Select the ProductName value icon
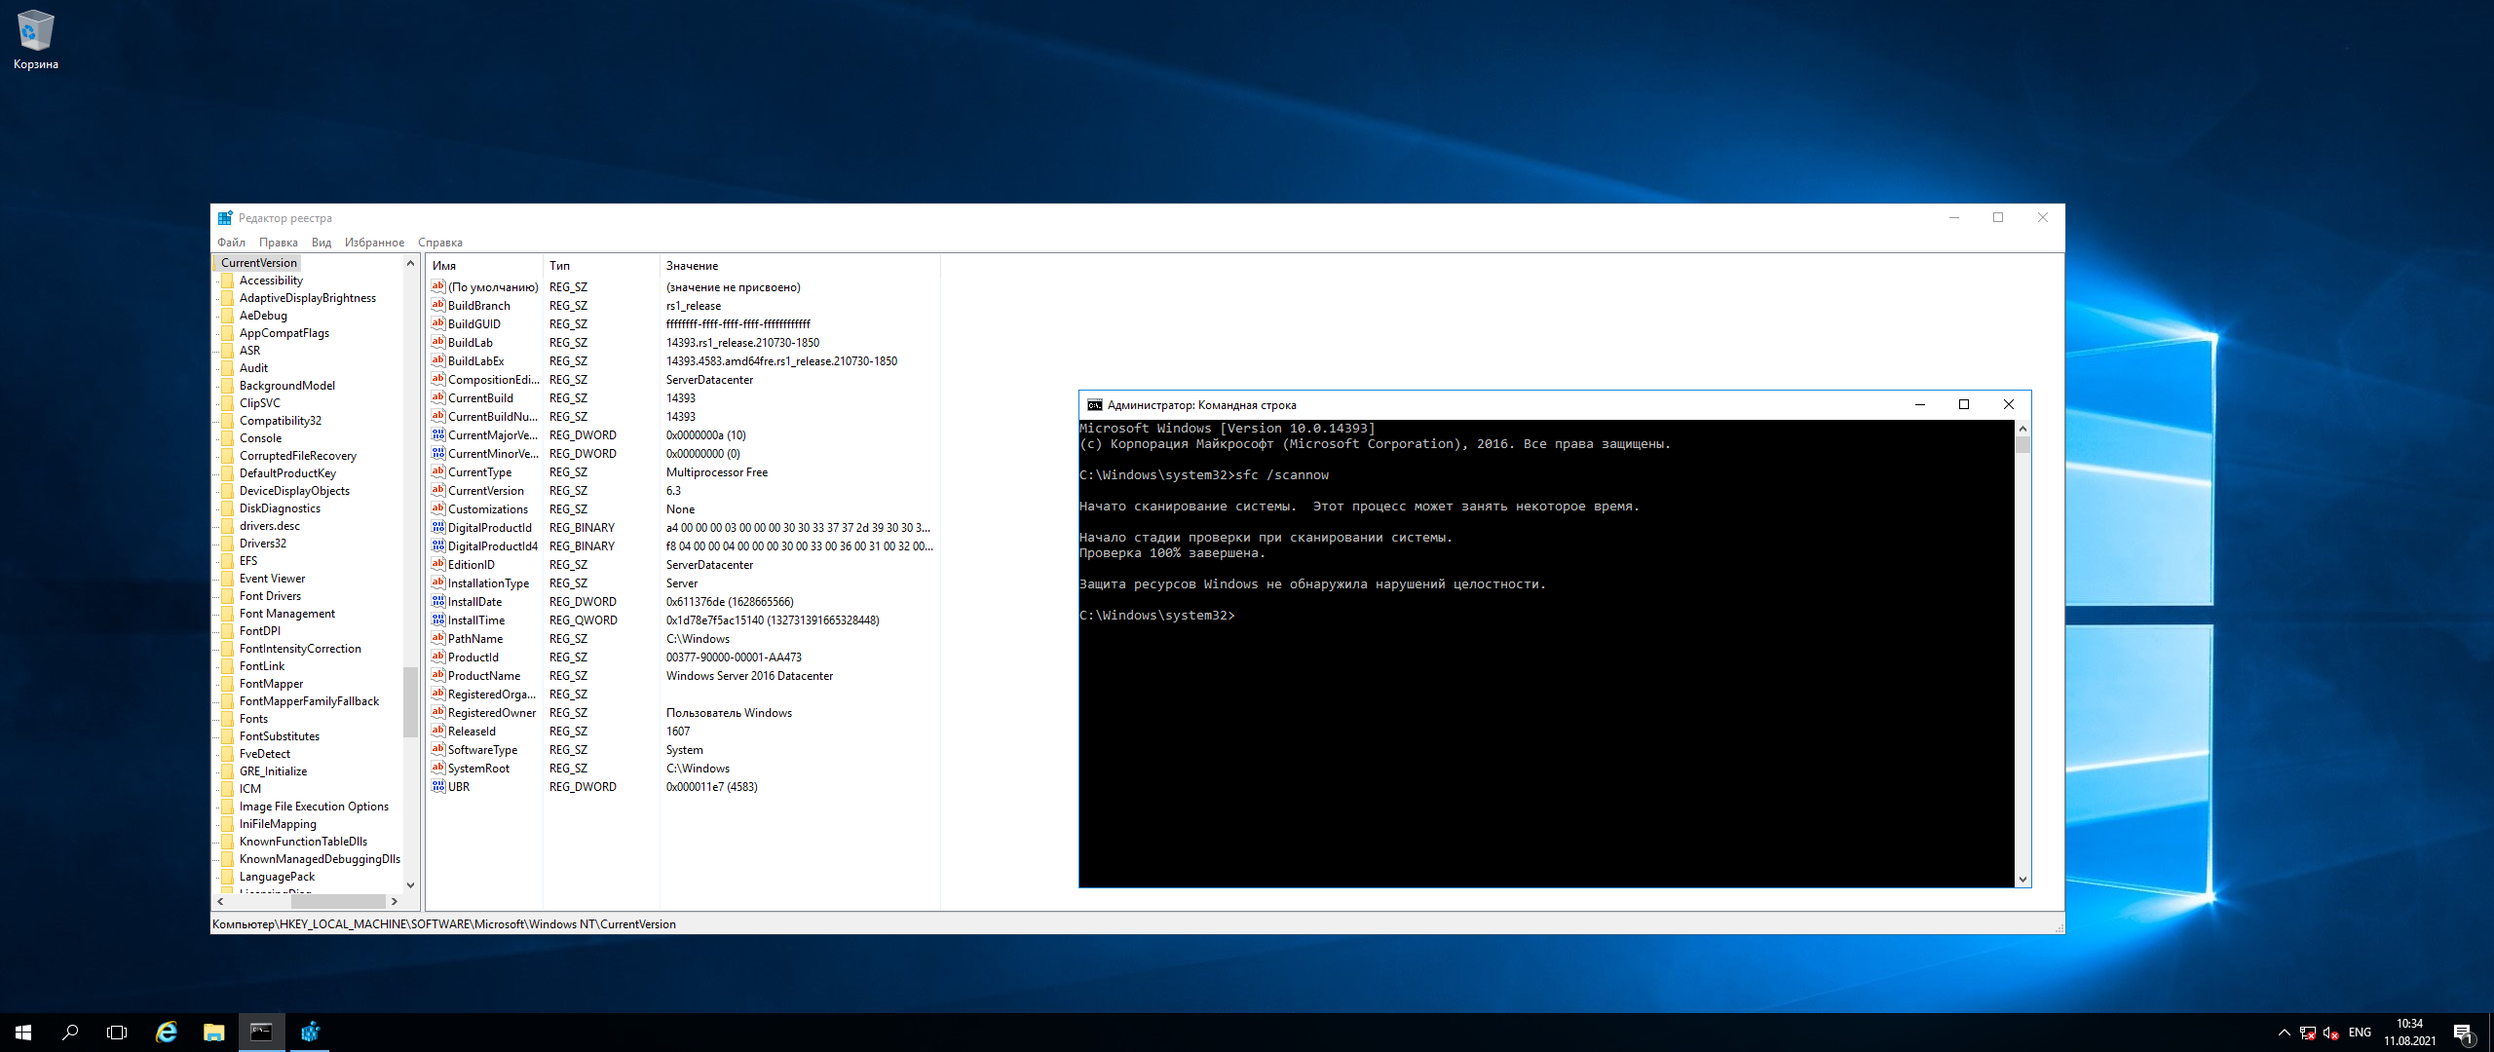 (x=438, y=676)
